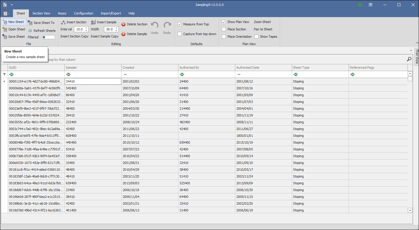Open a sheet with Open Sheet icon
The width and height of the screenshot is (419, 230).
coord(5,29)
